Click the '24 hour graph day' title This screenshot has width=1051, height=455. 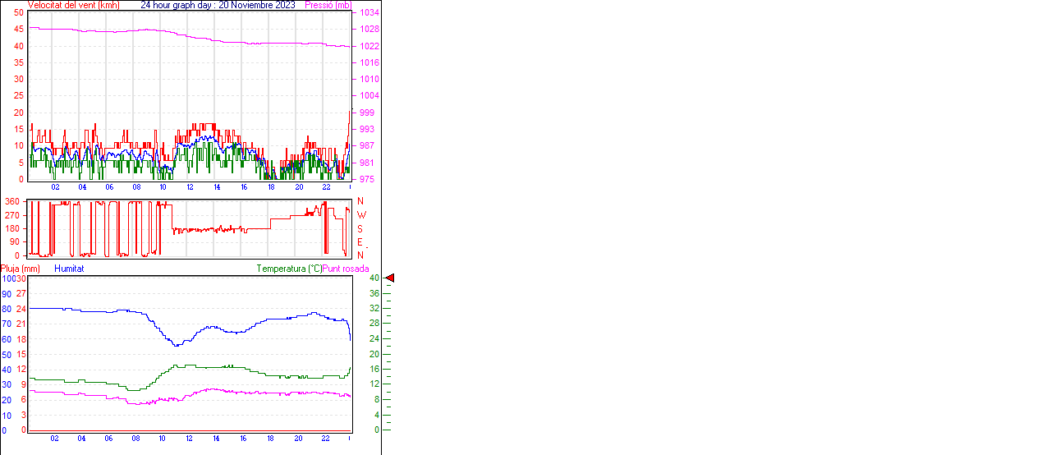click(177, 5)
